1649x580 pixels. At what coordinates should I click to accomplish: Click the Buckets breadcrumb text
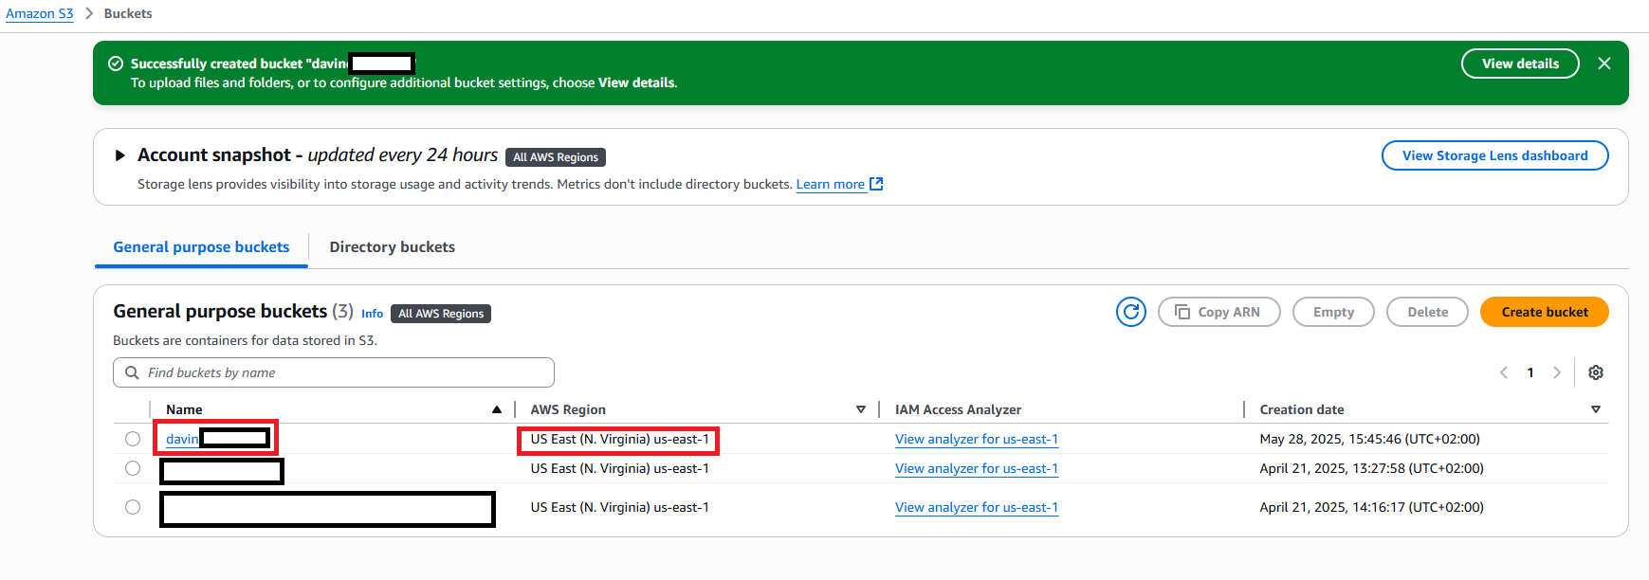128,13
